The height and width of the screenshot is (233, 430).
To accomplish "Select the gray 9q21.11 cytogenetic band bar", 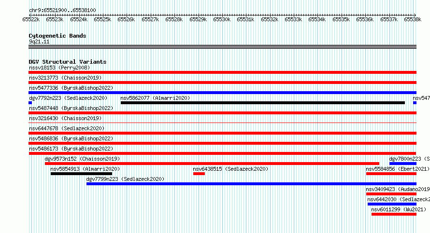I will click(222, 47).
